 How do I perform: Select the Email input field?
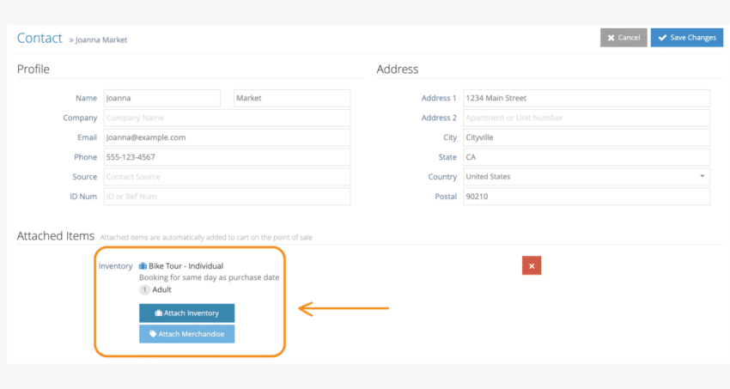click(x=227, y=137)
